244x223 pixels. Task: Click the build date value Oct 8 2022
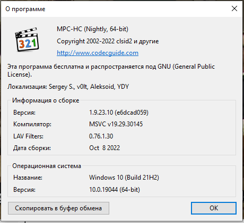click(104, 148)
